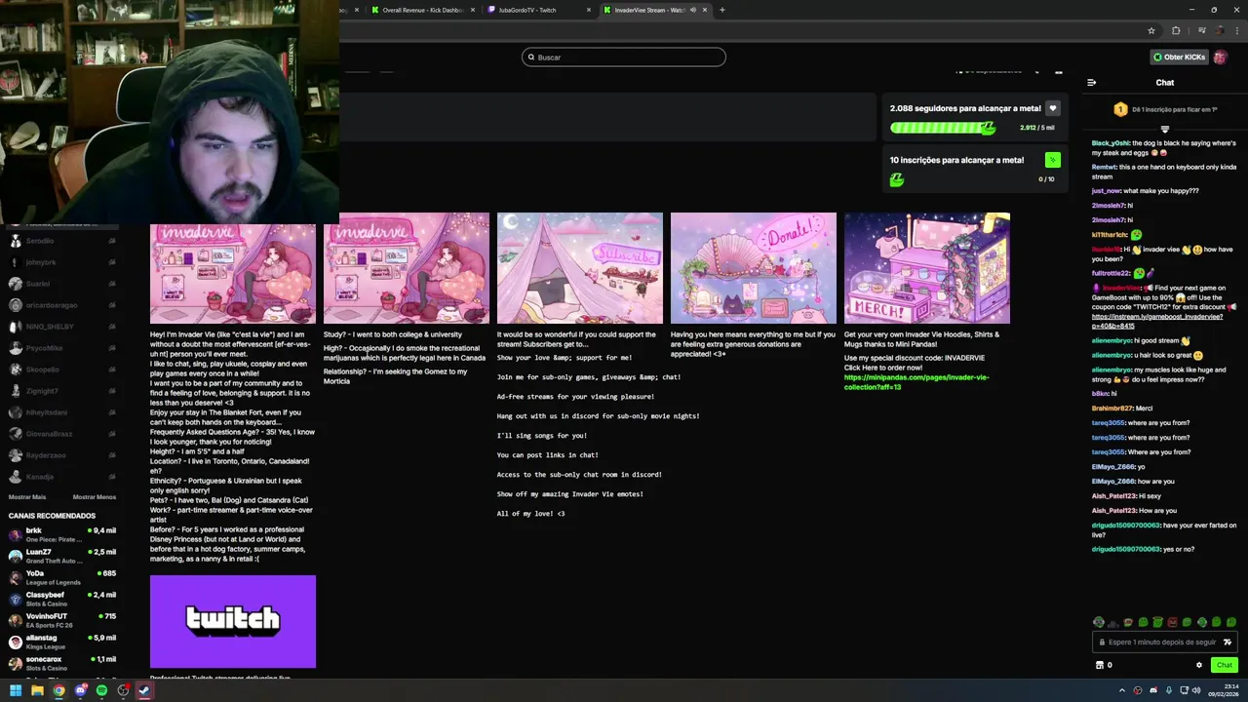
Task: Click the last quick emote in the row
Action: point(1231,622)
